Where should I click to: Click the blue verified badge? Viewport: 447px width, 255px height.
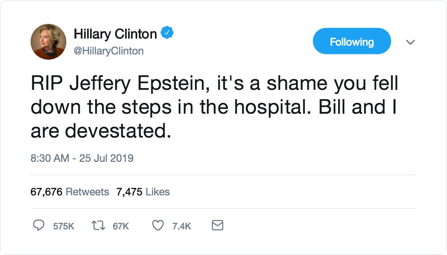(x=167, y=34)
